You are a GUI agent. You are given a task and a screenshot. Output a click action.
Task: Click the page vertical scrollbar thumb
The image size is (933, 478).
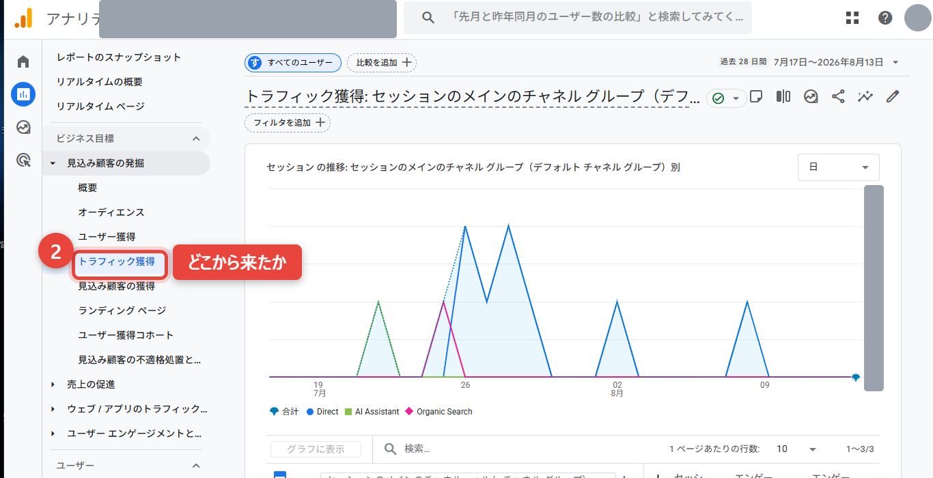click(874, 288)
